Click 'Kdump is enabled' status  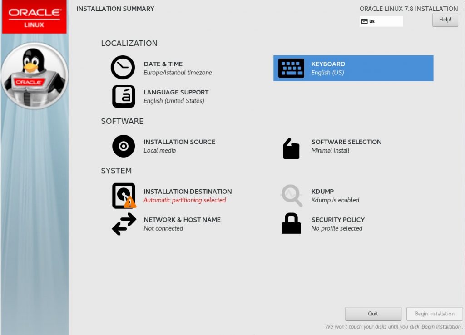point(336,200)
